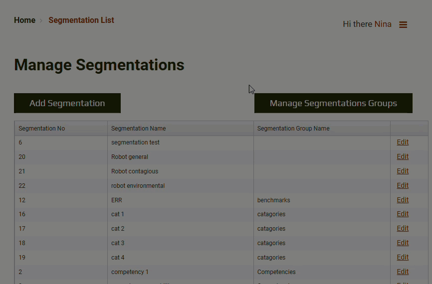Select the 'cat 3' name cell
Image resolution: width=432 pixels, height=284 pixels.
pos(181,243)
